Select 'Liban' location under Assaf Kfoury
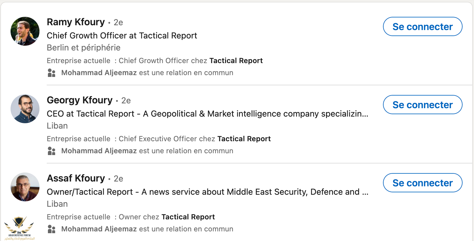474x241 pixels. click(57, 204)
